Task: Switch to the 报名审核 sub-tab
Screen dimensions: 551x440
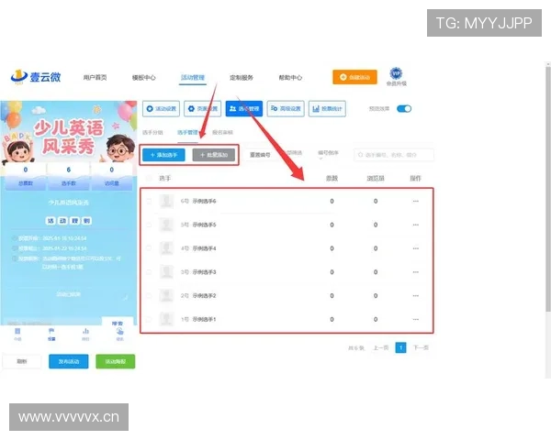Action: pyautogui.click(x=222, y=132)
